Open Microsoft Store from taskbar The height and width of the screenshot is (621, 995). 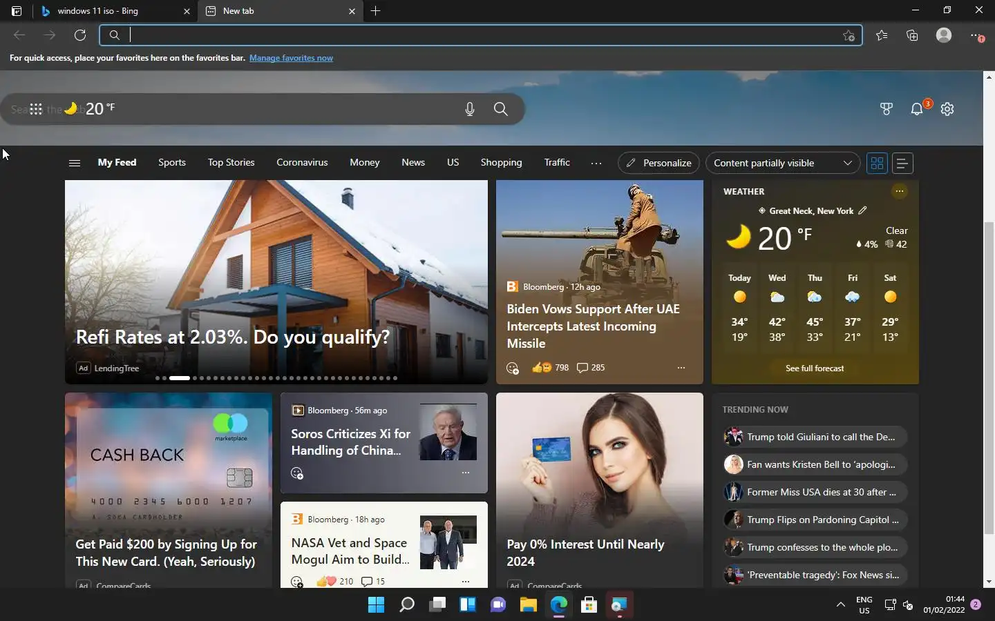click(589, 605)
